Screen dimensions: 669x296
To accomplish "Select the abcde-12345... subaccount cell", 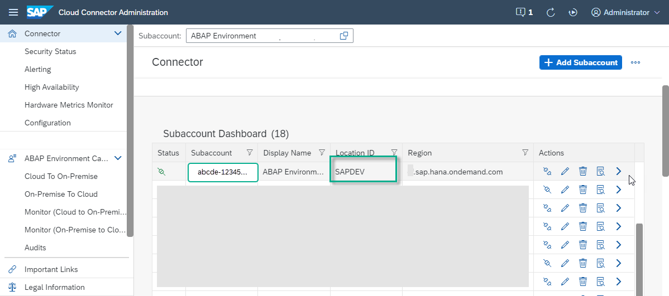I will click(x=223, y=172).
